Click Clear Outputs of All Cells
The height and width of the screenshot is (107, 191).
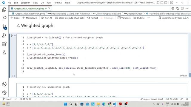click(x=70, y=18)
